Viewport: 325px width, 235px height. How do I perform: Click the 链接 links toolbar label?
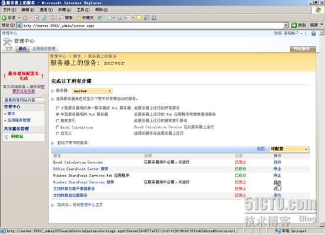[314, 25]
